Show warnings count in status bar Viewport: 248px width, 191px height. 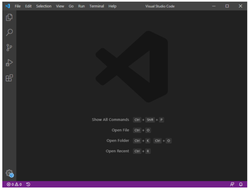tap(18, 184)
